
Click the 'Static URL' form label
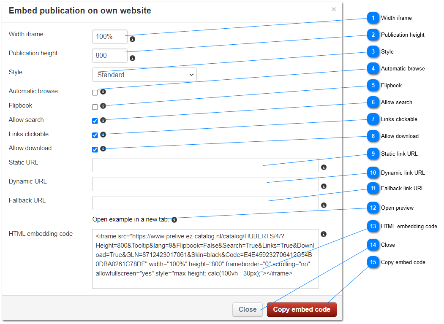[x=24, y=162]
